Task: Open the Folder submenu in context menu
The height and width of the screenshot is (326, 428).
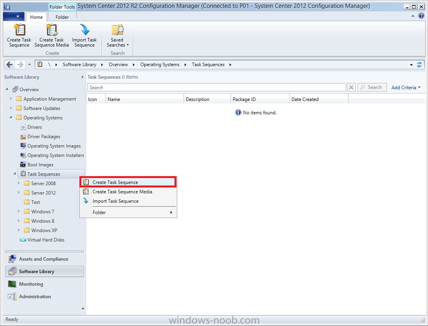Action: pyautogui.click(x=128, y=213)
